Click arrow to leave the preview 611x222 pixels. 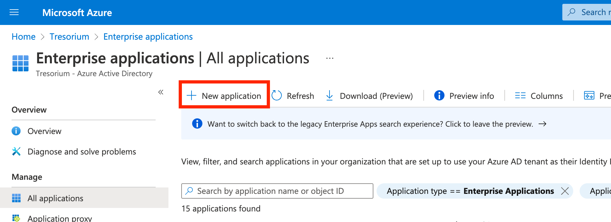click(542, 124)
